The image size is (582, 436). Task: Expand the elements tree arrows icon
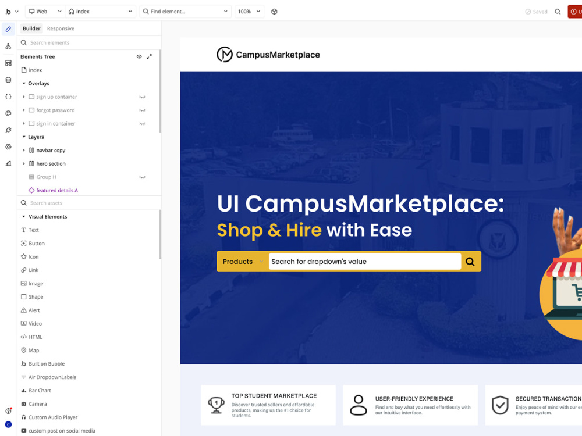[149, 56]
